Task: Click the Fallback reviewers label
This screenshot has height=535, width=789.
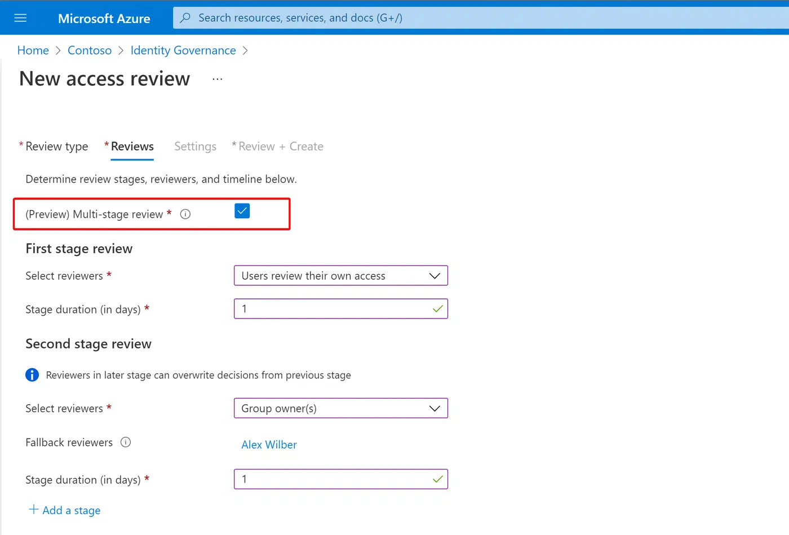Action: click(69, 443)
